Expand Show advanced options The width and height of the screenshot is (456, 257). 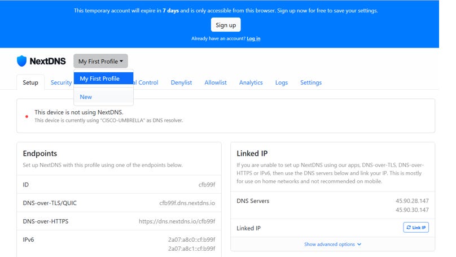[333, 244]
